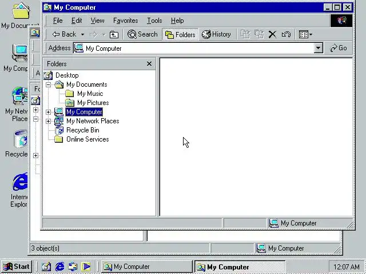Select My Computer desktop icon
The width and height of the screenshot is (366, 274).
coord(17,58)
